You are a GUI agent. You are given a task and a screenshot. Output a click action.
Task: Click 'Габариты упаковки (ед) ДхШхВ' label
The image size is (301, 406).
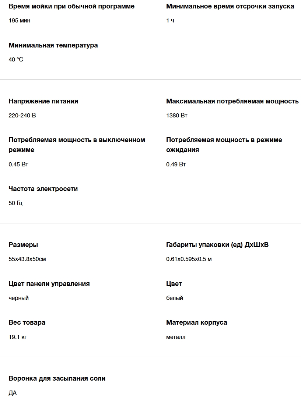[217, 245]
